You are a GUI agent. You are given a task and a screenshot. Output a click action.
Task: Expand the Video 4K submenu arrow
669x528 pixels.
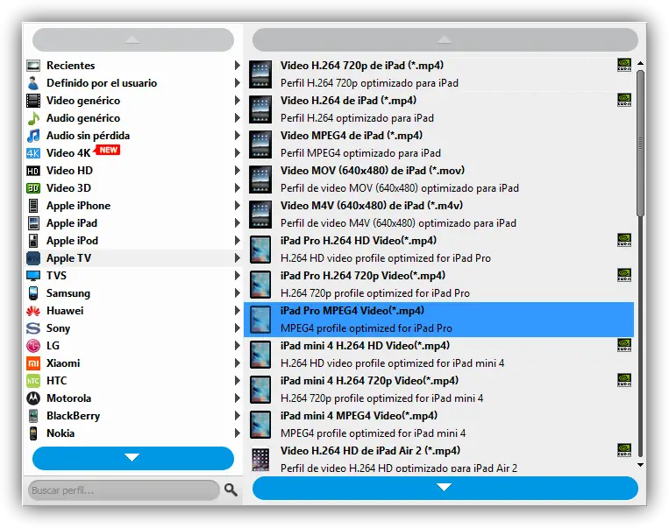[x=238, y=153]
